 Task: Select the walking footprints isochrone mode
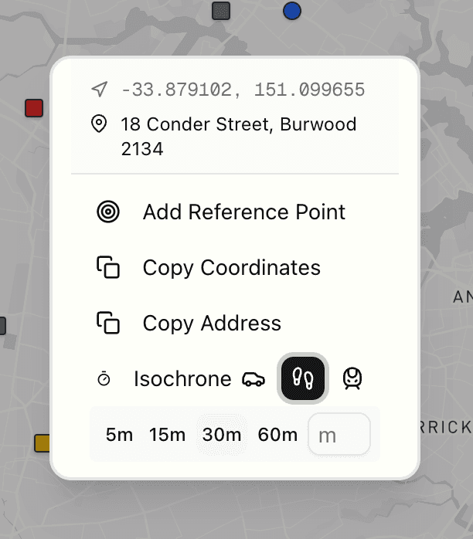(x=303, y=378)
